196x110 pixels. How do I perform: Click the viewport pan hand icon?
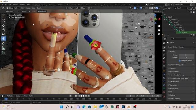(x=159, y=30)
